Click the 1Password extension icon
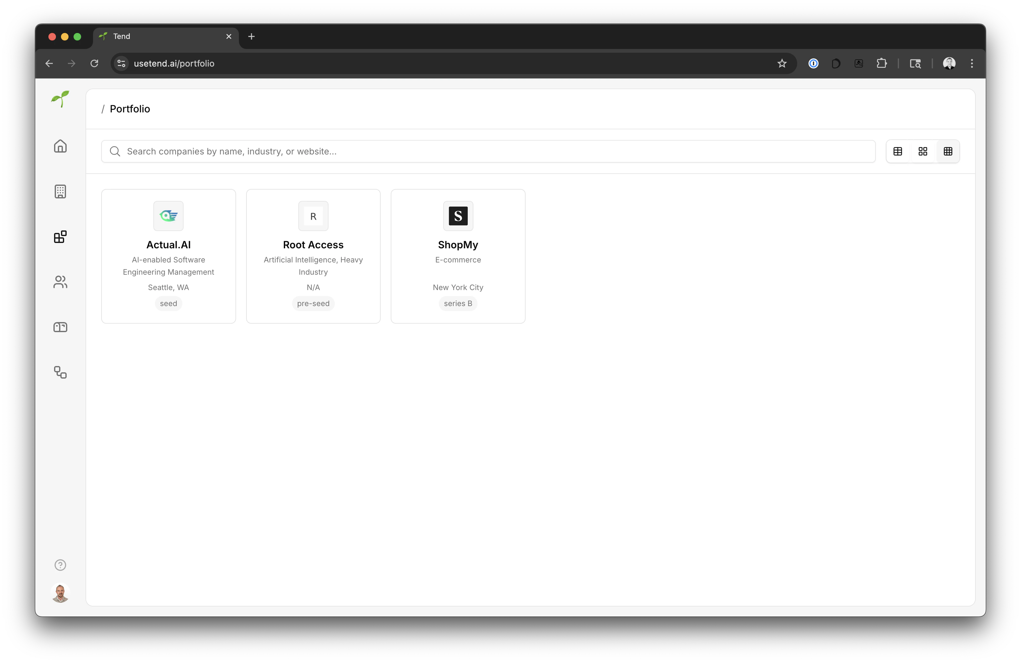1021x663 pixels. pyautogui.click(x=813, y=63)
